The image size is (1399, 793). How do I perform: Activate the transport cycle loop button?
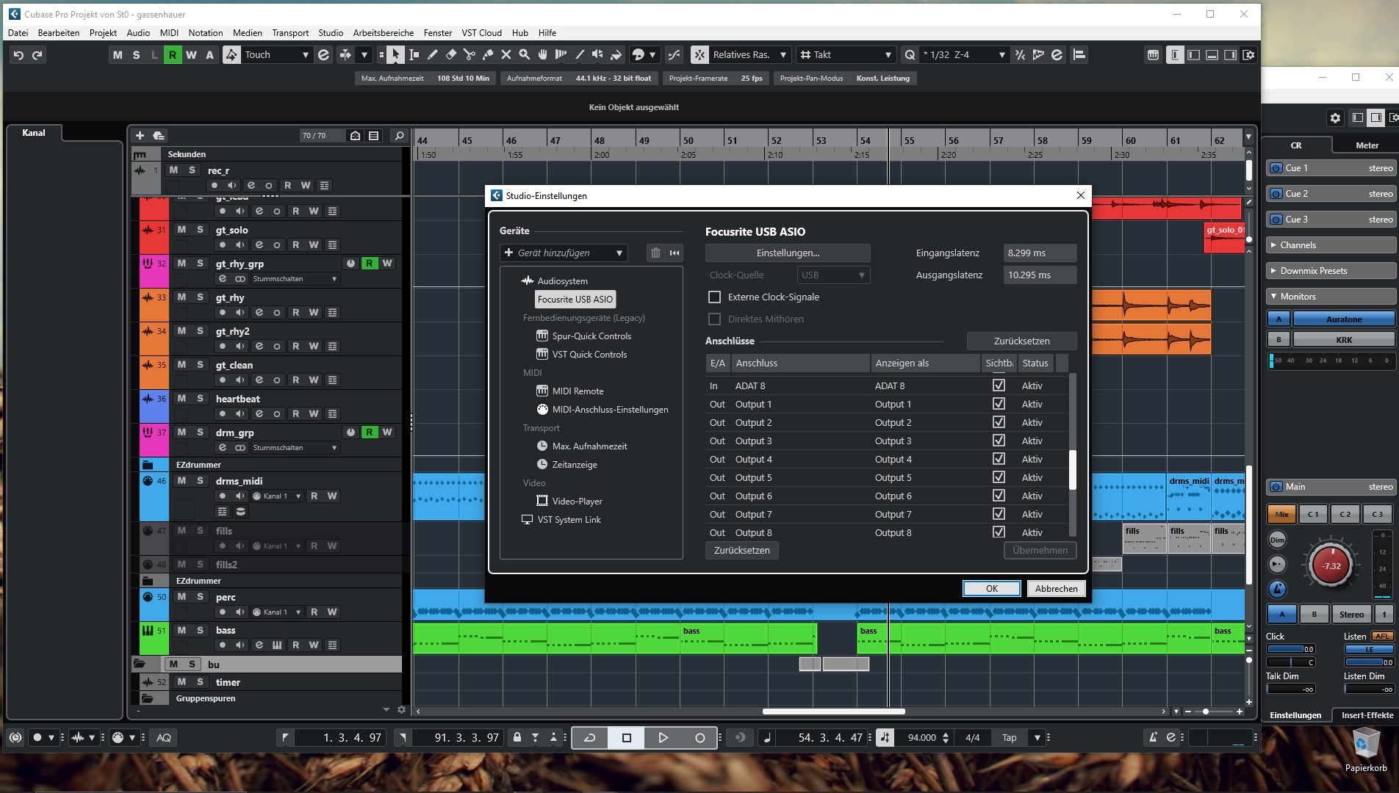[x=589, y=738]
